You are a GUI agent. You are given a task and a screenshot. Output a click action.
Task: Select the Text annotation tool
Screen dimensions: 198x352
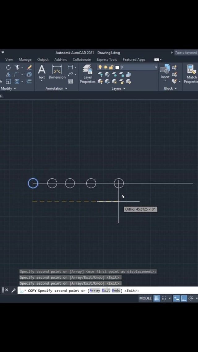[x=41, y=72]
